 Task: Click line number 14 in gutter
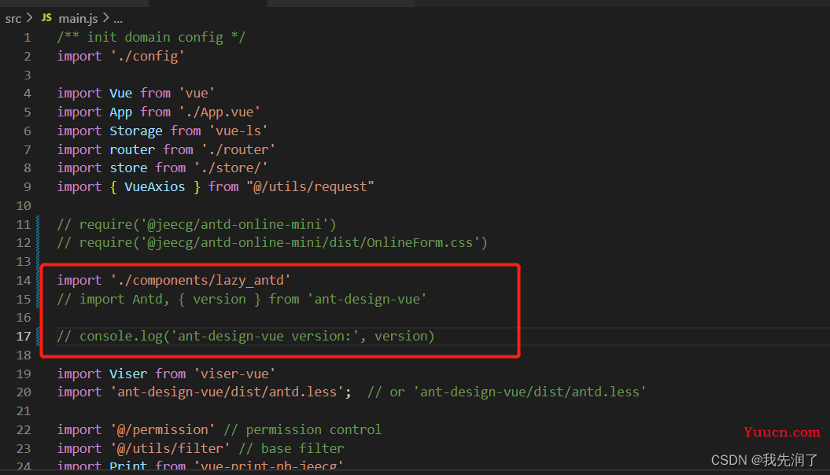(24, 280)
